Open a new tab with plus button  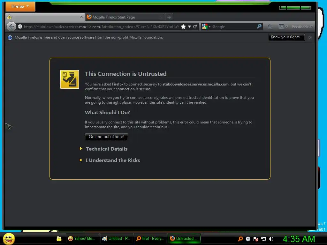click(x=169, y=17)
